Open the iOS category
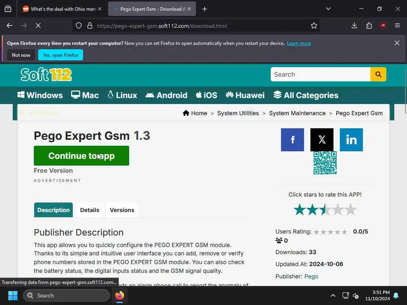407x305 pixels. (x=207, y=95)
